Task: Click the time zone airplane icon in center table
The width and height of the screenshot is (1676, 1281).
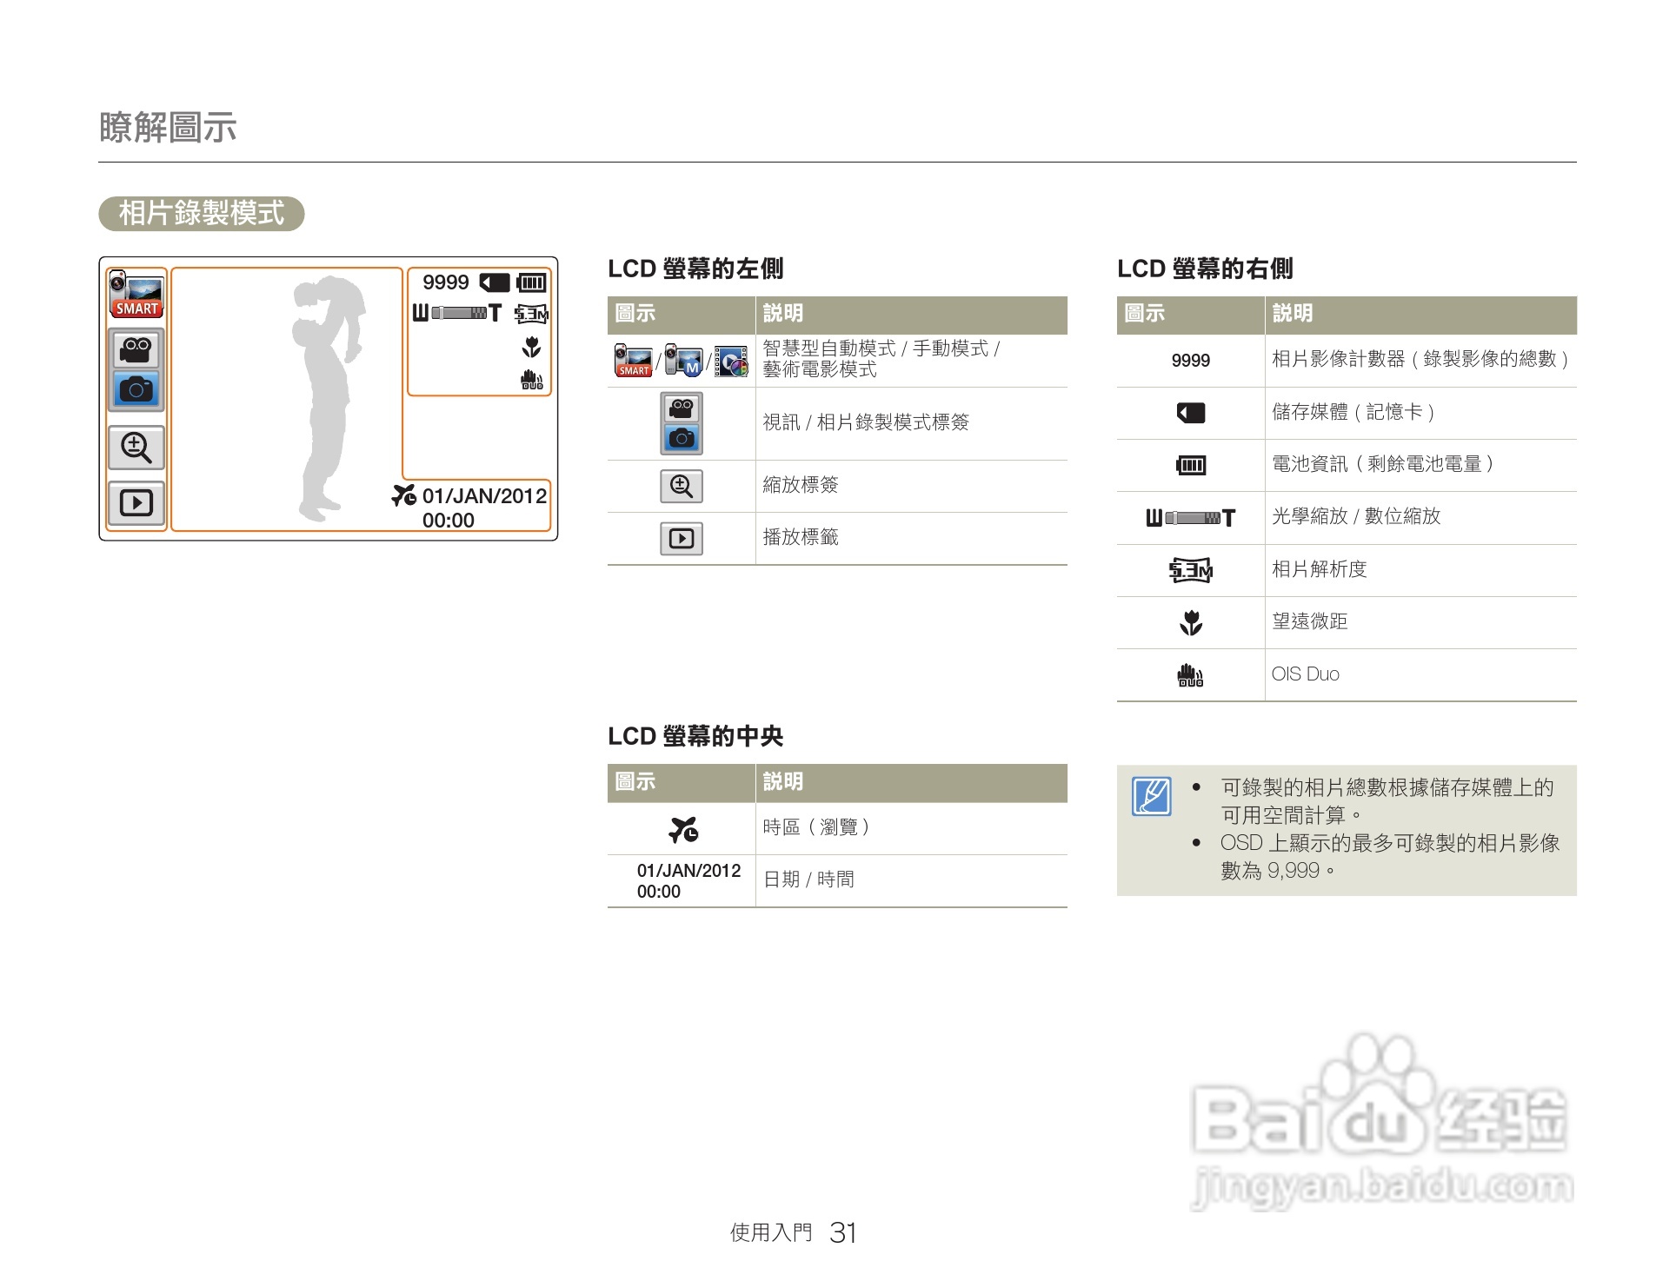Action: tap(682, 830)
